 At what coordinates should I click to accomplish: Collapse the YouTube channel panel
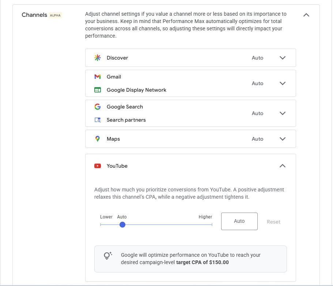point(283,166)
